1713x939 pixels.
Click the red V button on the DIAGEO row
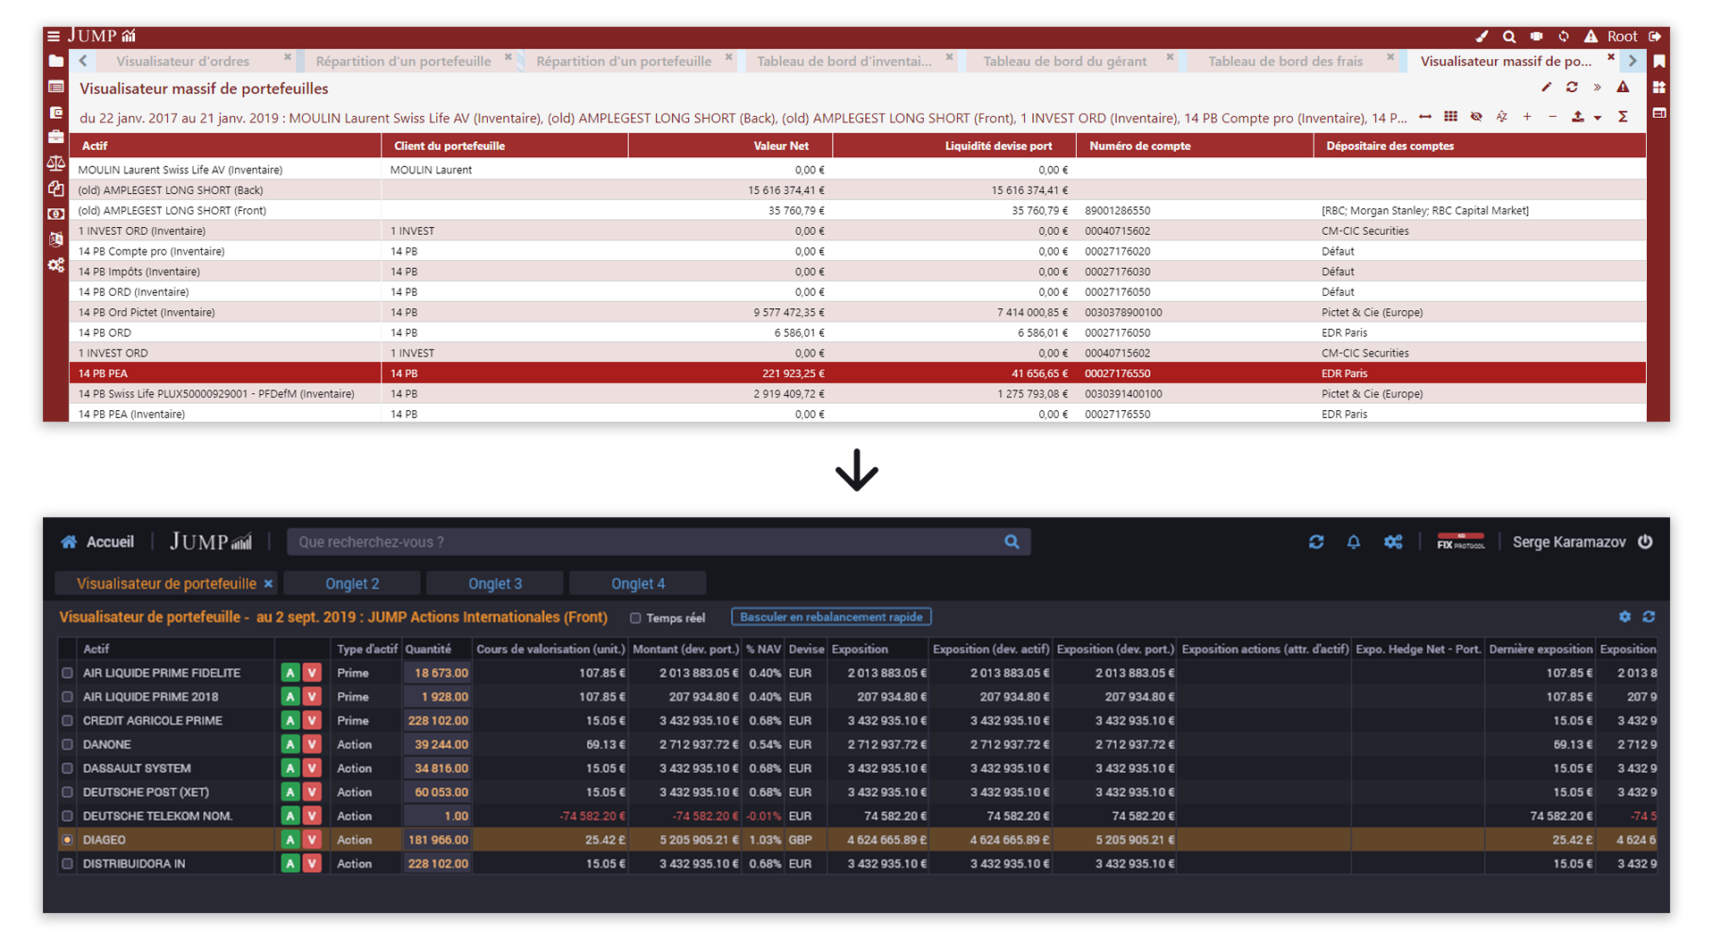pyautogui.click(x=312, y=840)
